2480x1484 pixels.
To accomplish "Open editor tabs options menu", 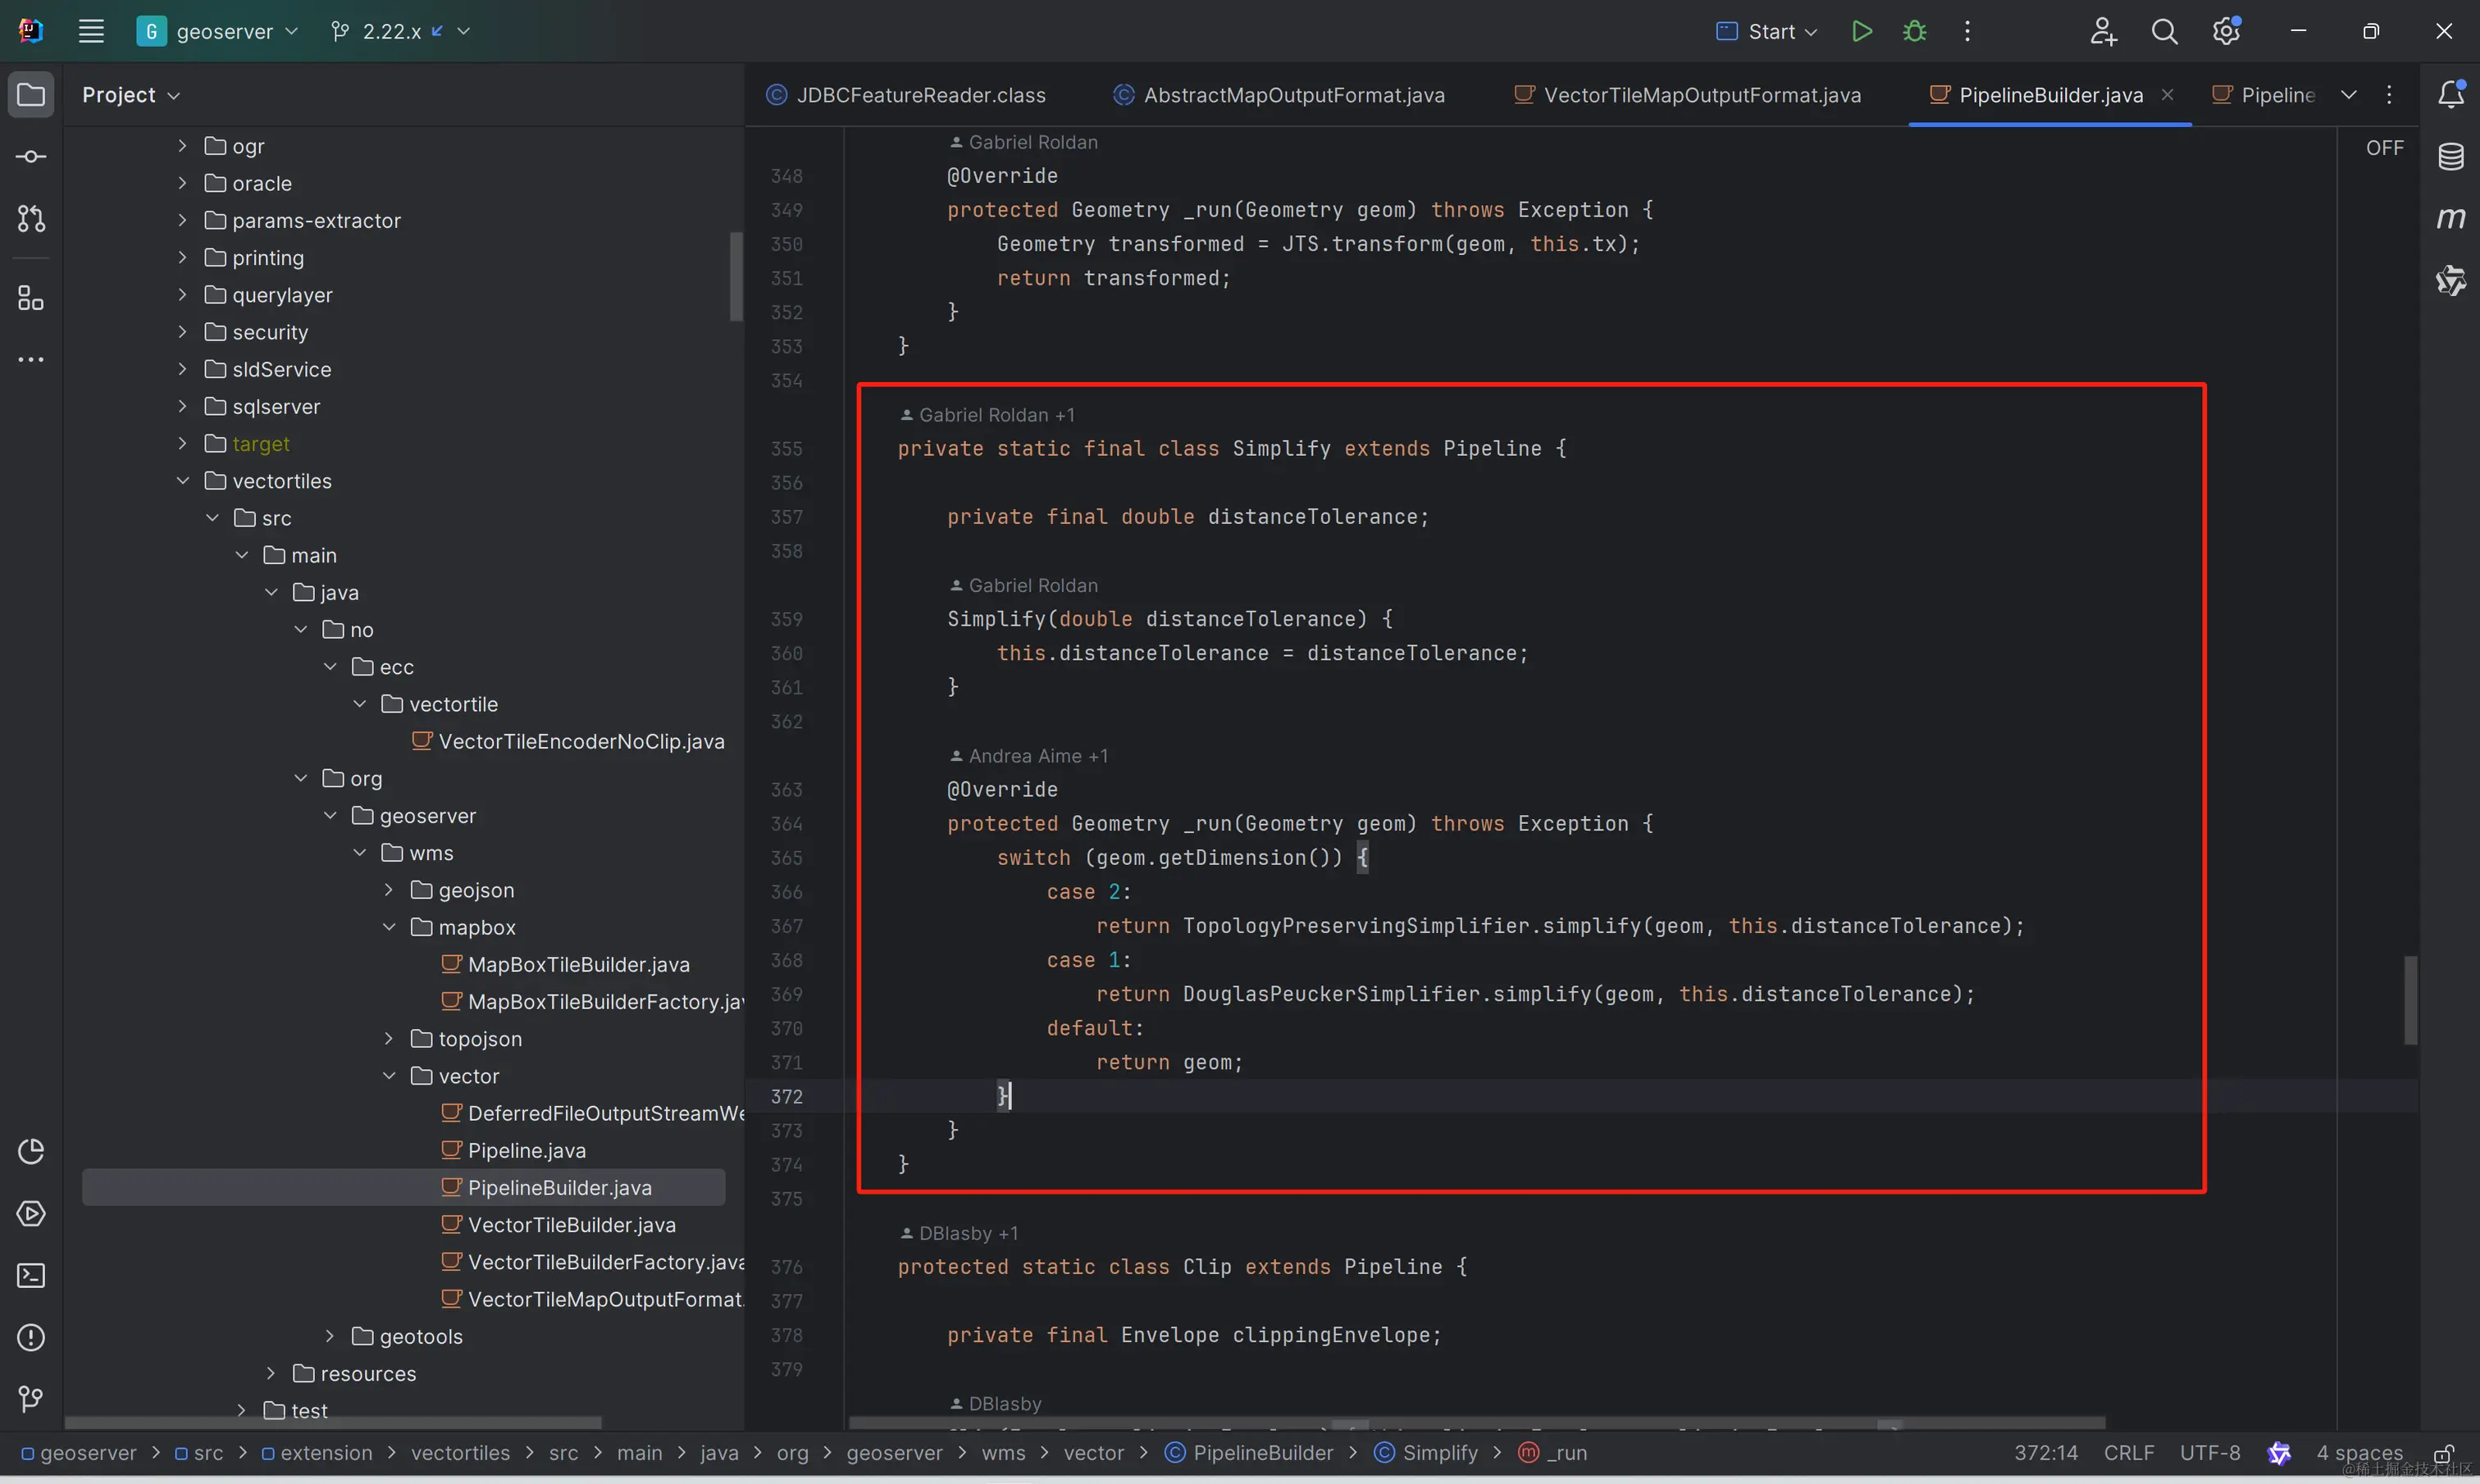I will tap(2390, 95).
